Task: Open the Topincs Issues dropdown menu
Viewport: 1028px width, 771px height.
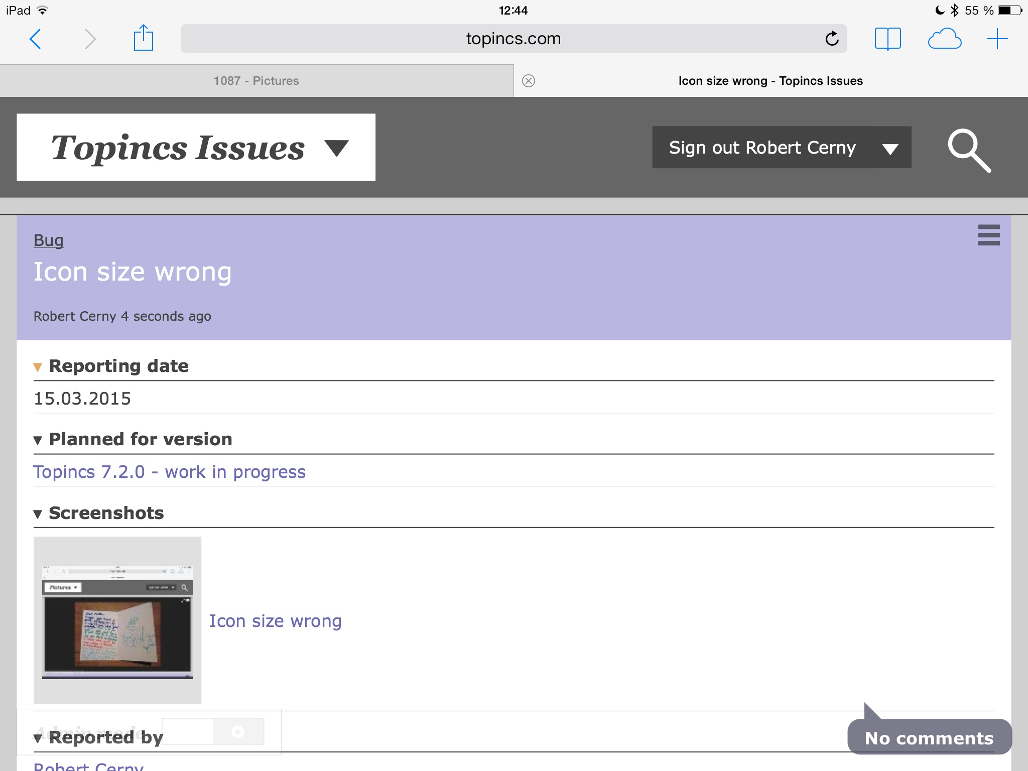Action: point(336,148)
